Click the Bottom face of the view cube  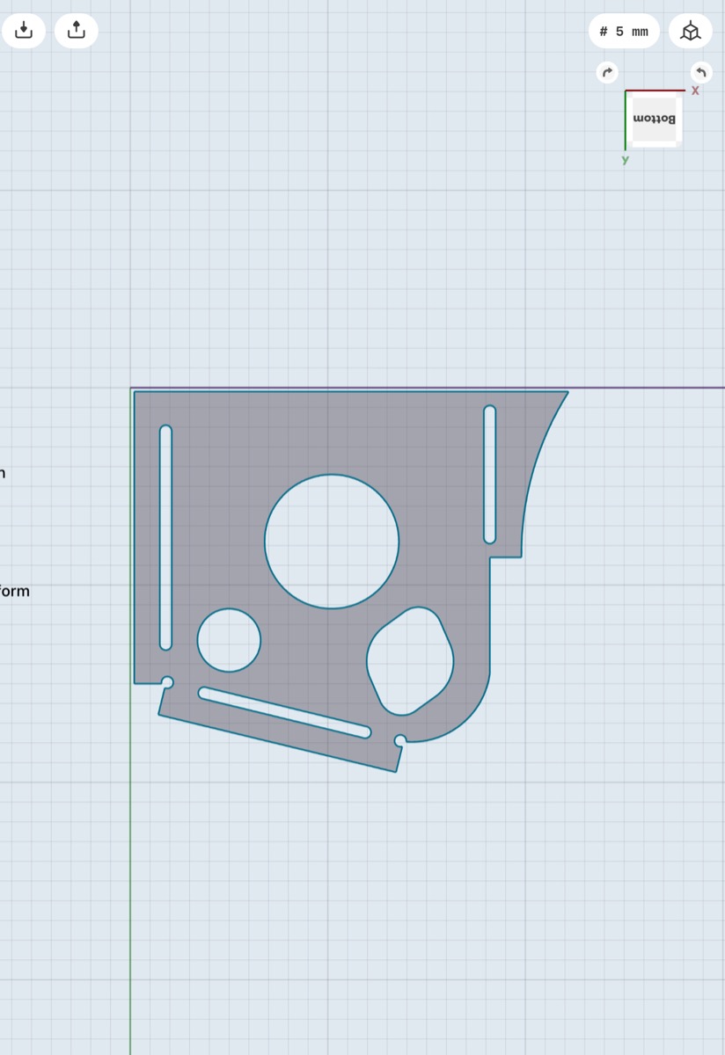click(655, 119)
